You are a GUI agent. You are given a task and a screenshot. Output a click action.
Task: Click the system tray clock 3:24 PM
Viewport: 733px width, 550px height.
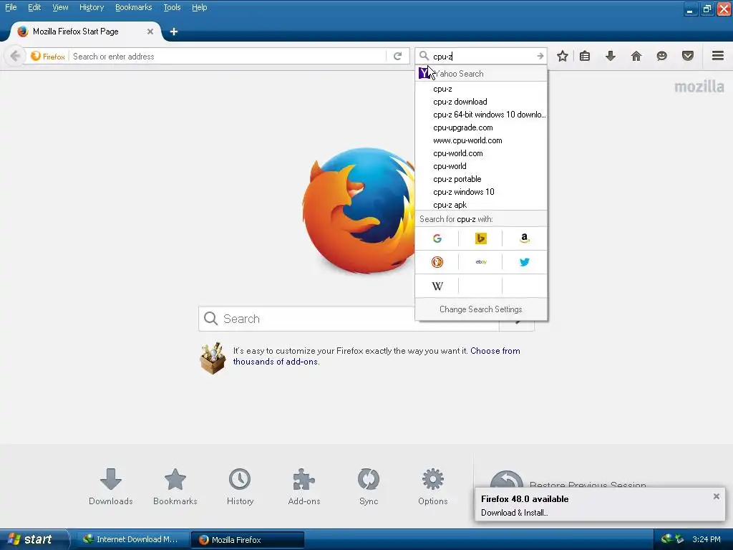706,539
